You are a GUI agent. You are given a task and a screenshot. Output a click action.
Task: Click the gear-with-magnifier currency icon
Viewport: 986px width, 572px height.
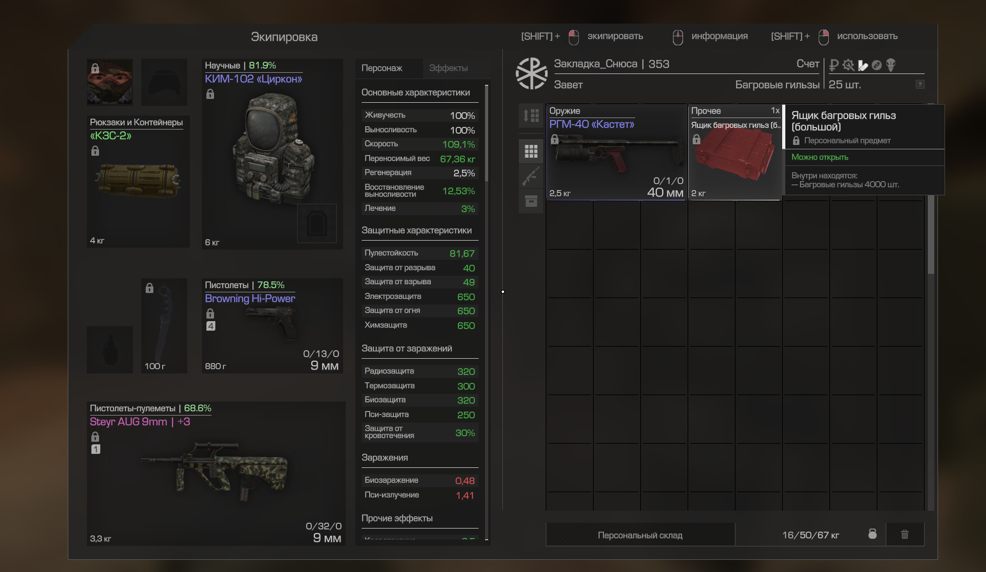(x=849, y=65)
